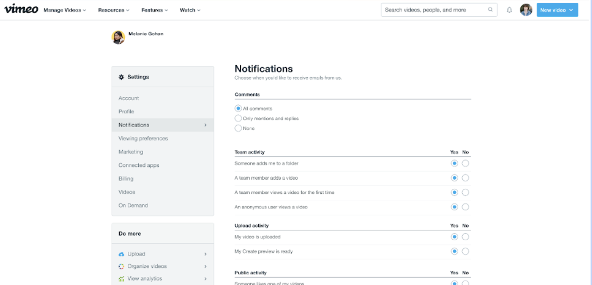The image size is (592, 285).
Task: Click the Organize videos icon
Action: [122, 266]
